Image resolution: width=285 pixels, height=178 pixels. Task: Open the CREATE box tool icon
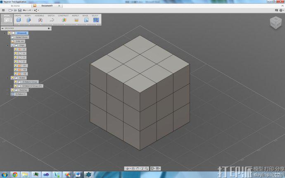(19, 20)
